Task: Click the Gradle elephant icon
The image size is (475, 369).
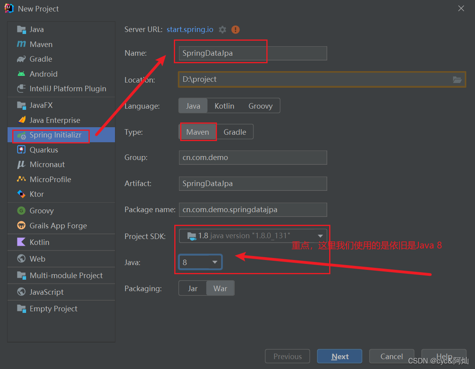Action: [x=21, y=59]
